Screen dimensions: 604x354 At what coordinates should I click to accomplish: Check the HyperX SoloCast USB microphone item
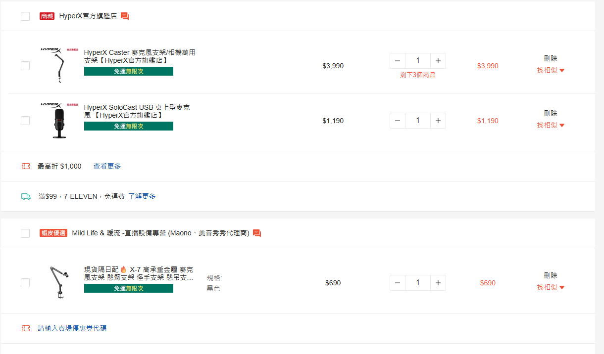(x=25, y=121)
